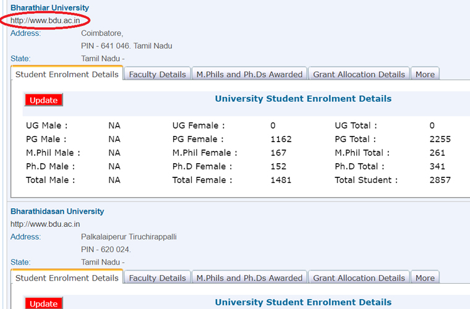The height and width of the screenshot is (309, 470).
Task: Click the address line 'Coimbatore,'
Action: [102, 33]
